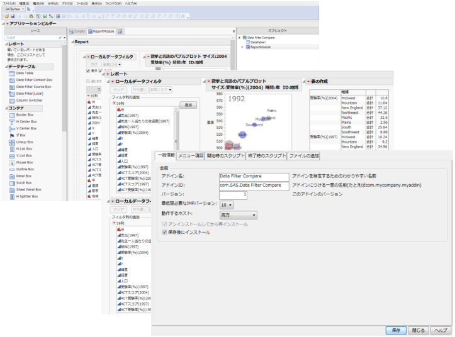
Task: Select the Data Filter(Local) icon
Action: tap(12, 94)
